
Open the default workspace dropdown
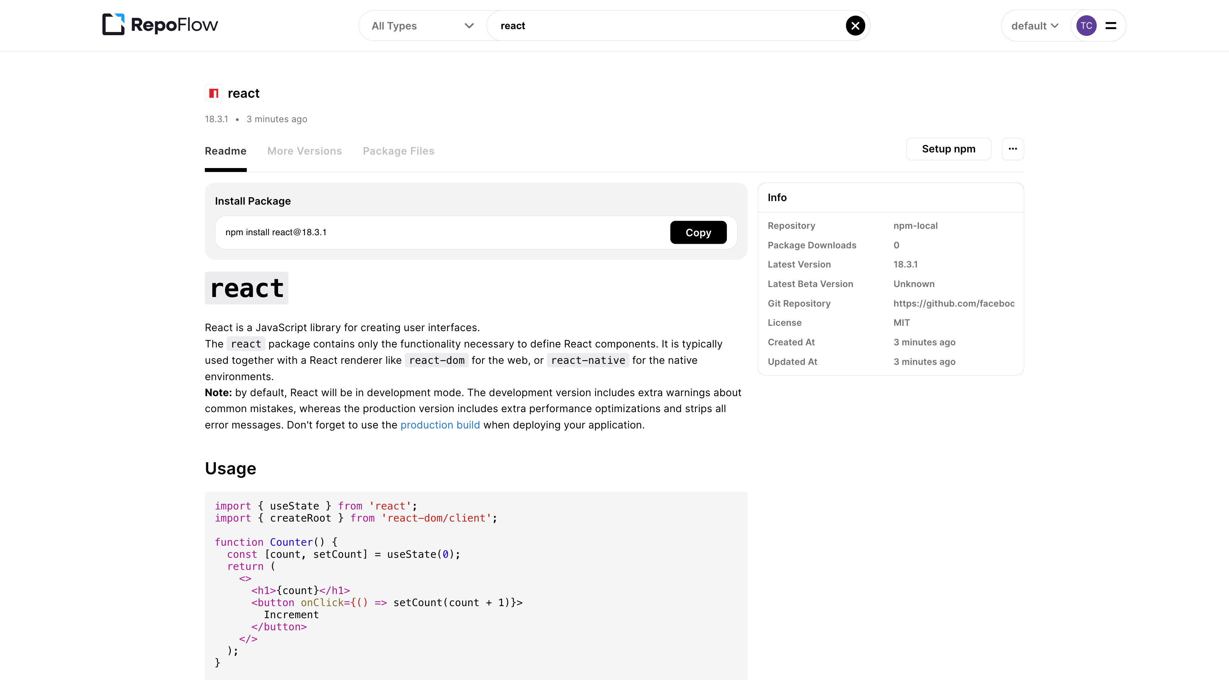pos(1034,26)
